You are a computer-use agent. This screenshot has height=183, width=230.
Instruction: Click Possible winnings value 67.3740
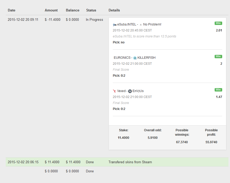pyautogui.click(x=182, y=142)
